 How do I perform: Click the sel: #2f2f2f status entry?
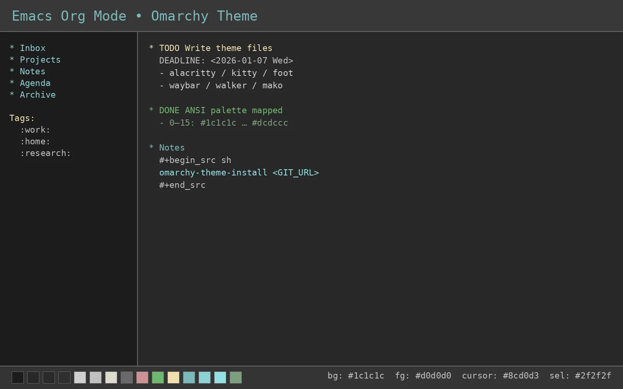point(580,375)
